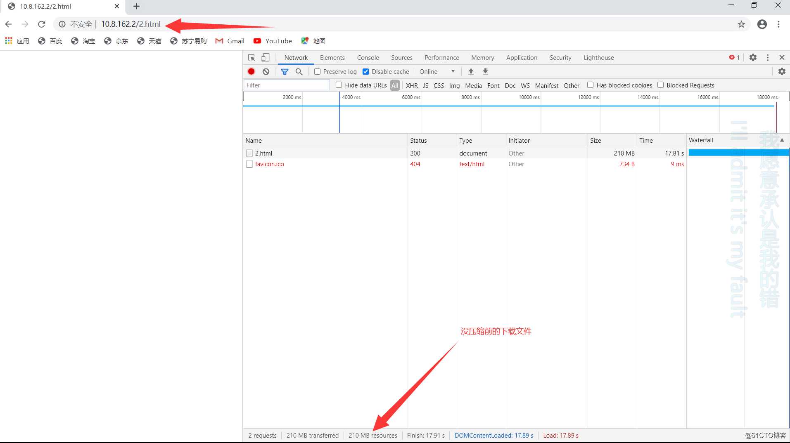Open a new browser tab
The image size is (790, 443).
coord(136,6)
